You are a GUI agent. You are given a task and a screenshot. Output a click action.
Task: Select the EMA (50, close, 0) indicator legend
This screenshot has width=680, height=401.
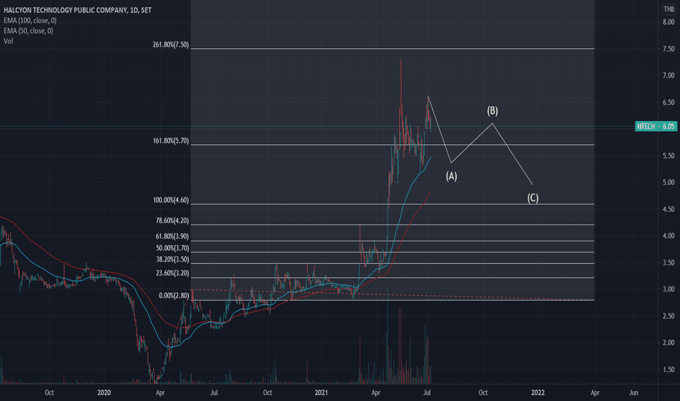coord(28,31)
